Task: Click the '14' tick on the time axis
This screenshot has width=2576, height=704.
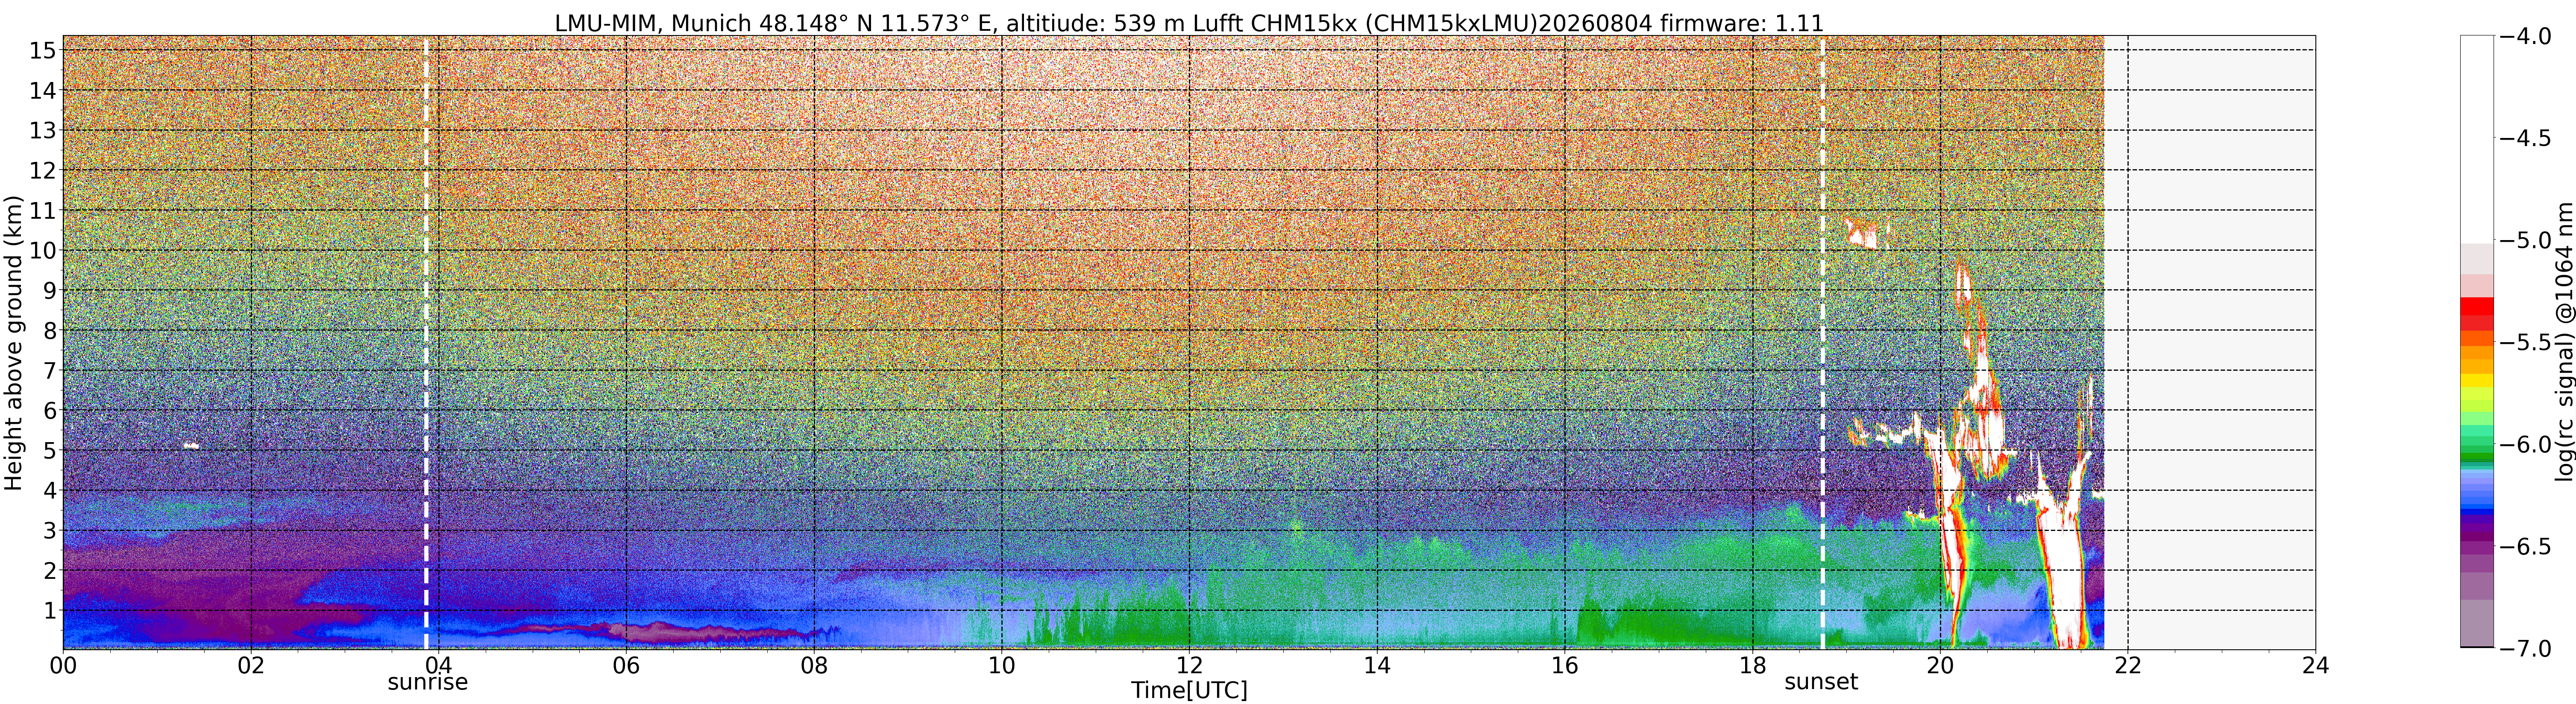Action: tap(1377, 666)
